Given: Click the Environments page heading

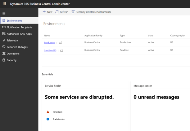Looking at the screenshot, I should coord(54,24).
